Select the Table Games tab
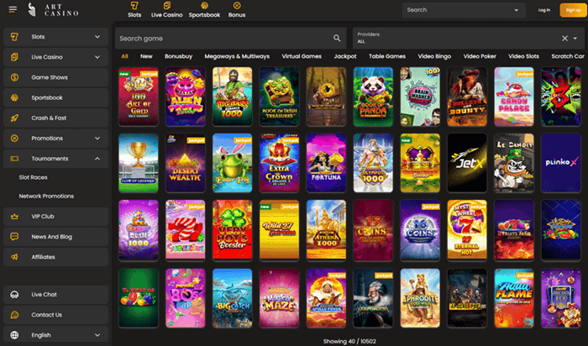The height and width of the screenshot is (346, 588). 387,56
